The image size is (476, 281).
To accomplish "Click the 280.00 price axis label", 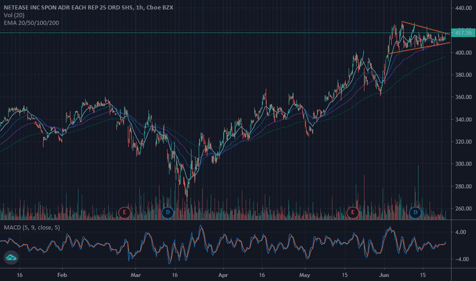I will tap(463, 186).
